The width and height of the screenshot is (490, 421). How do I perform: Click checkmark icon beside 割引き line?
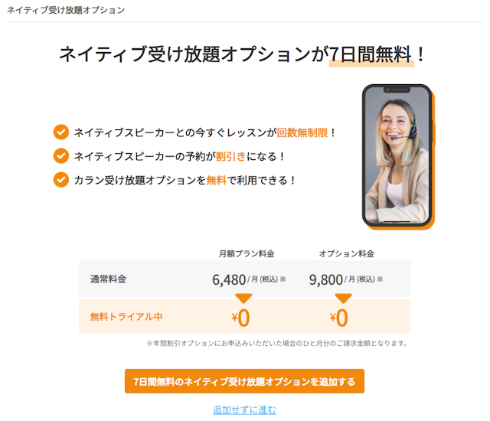[61, 156]
